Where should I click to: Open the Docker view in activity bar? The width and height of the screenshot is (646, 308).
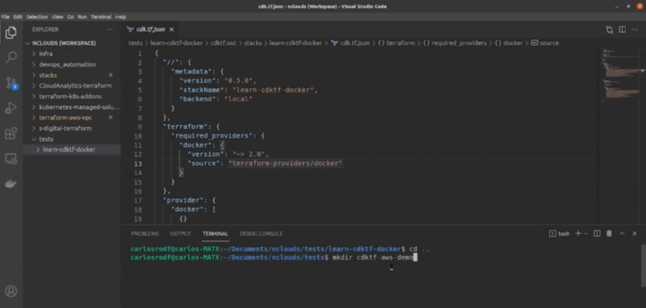(11, 184)
